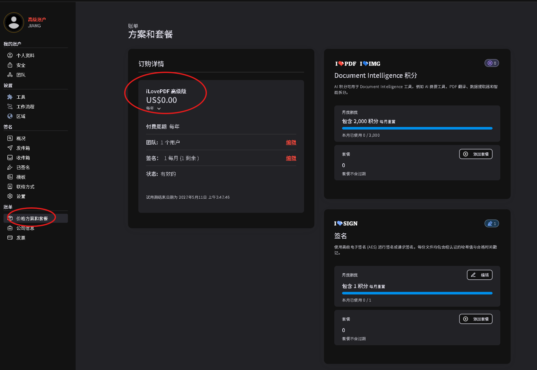The width and height of the screenshot is (537, 370).
Task: Click the user avatar profile picture
Action: 14,23
